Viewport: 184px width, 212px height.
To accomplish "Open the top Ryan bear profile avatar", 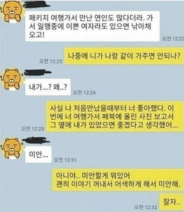I will point(12,12).
